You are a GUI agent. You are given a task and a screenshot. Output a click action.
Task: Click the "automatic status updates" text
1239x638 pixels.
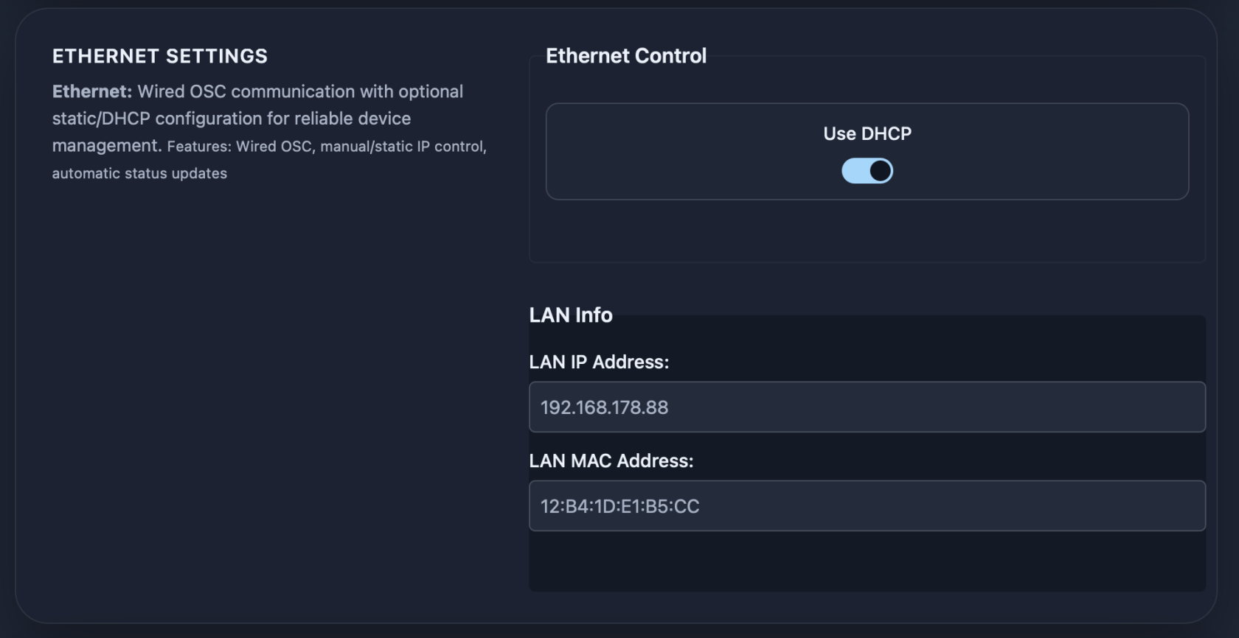pyautogui.click(x=139, y=174)
